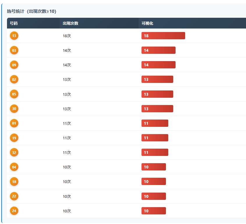Click the 出现次数 column header
The height and width of the screenshot is (224, 246).
click(x=70, y=23)
